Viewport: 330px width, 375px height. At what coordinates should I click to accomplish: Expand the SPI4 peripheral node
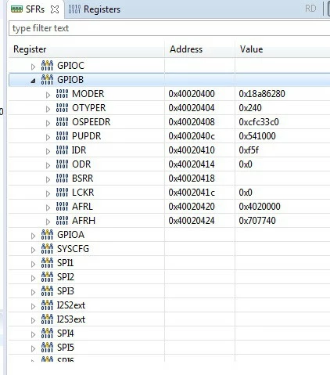(x=33, y=334)
